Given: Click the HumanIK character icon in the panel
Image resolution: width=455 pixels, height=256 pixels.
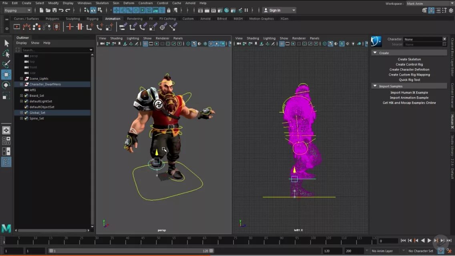Looking at the screenshot, I should tap(376, 41).
